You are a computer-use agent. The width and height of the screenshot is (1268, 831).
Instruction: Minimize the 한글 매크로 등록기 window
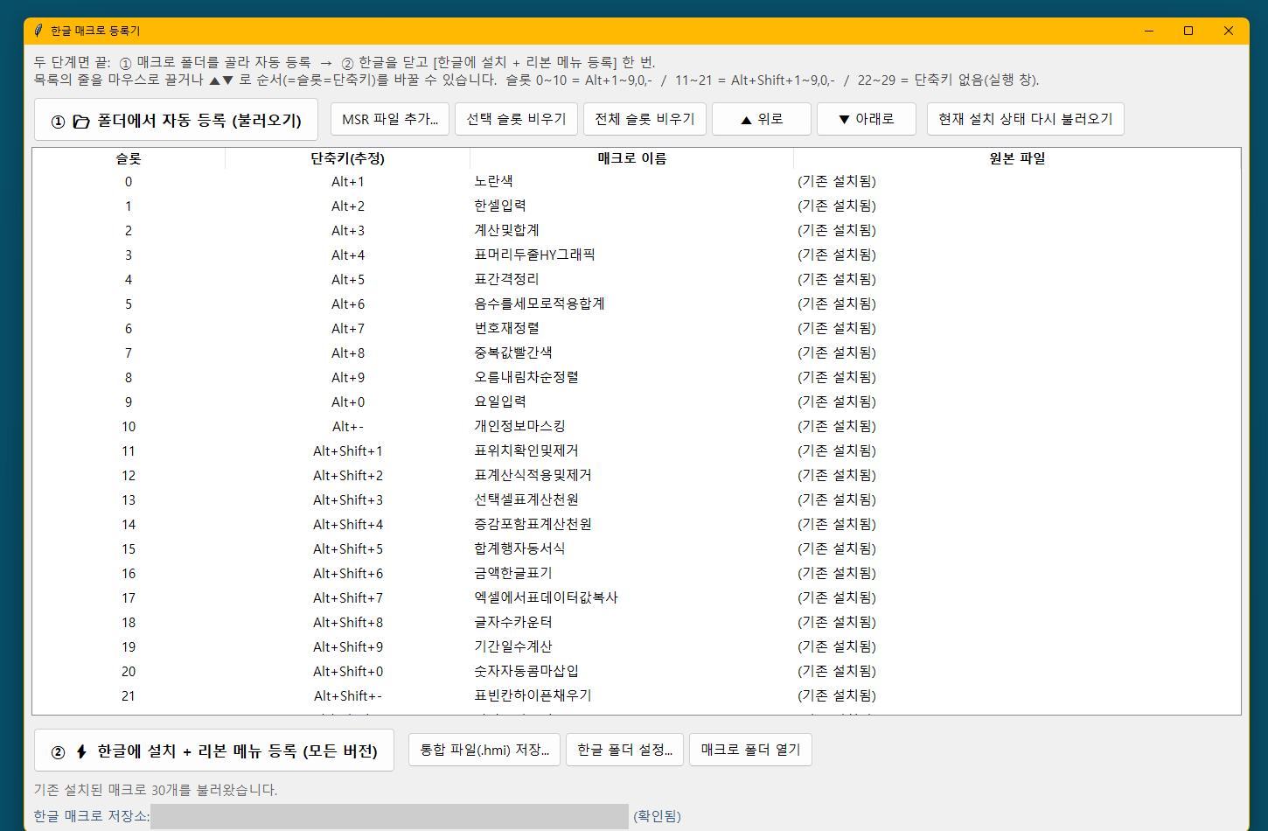[1148, 31]
